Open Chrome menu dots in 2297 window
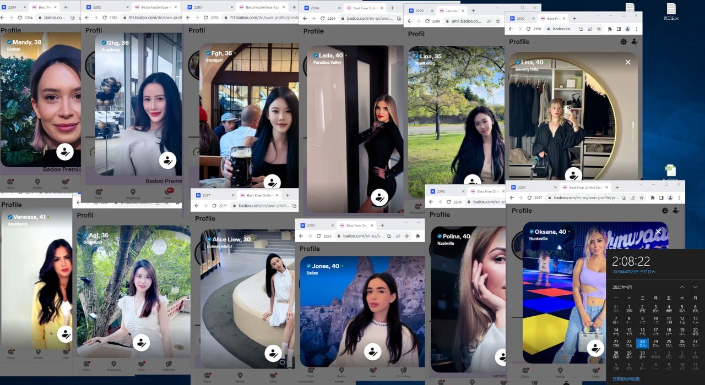This screenshot has height=385, width=705. coord(678,197)
